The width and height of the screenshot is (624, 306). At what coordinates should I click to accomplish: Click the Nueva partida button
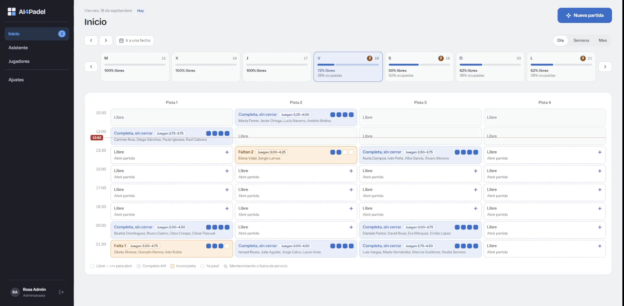point(584,15)
